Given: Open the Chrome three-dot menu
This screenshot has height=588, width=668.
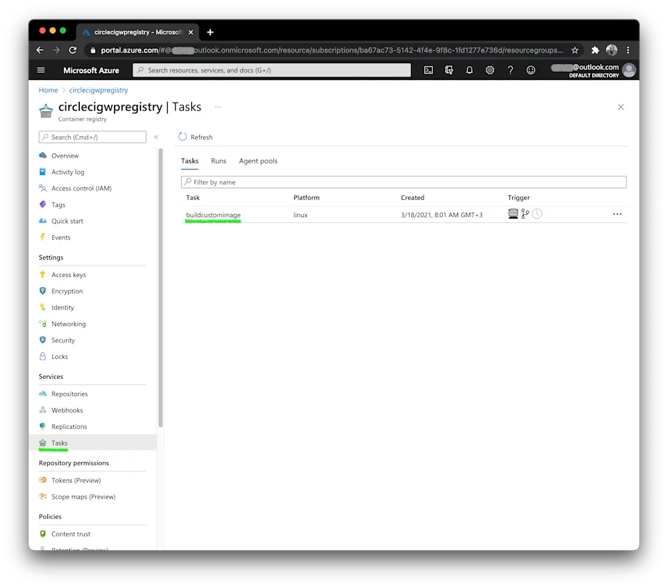Looking at the screenshot, I should tap(628, 51).
